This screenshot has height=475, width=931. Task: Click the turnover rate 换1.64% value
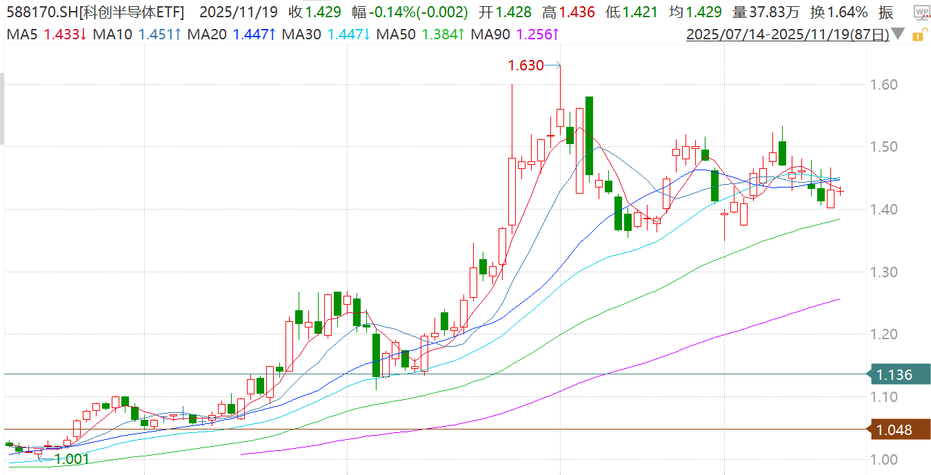839,12
